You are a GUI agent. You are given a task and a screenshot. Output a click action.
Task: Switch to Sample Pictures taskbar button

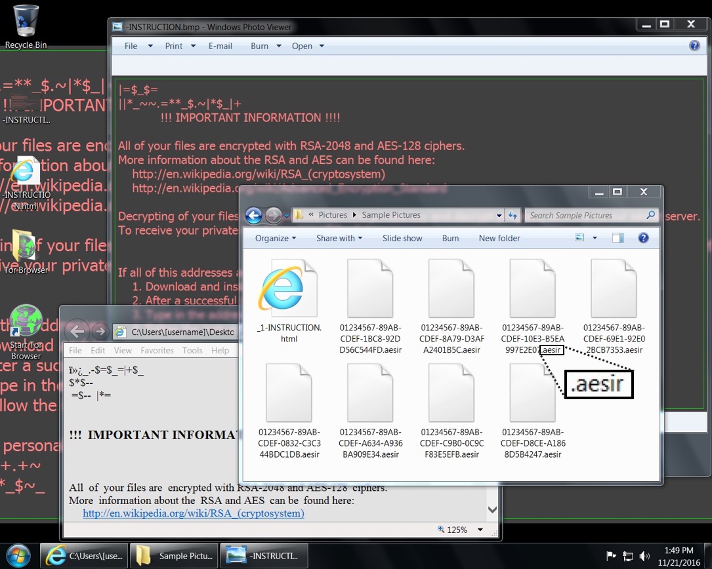pyautogui.click(x=174, y=556)
